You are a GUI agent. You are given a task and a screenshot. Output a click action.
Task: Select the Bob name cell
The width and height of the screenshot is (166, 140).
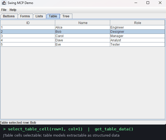click(x=82, y=32)
